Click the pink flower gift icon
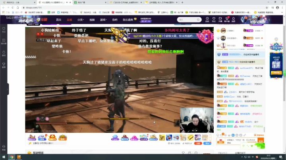 (134, 138)
